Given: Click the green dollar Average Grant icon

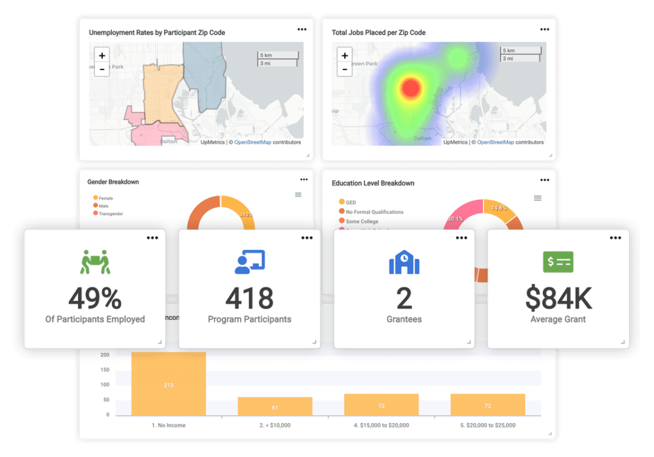Looking at the screenshot, I should [x=558, y=262].
